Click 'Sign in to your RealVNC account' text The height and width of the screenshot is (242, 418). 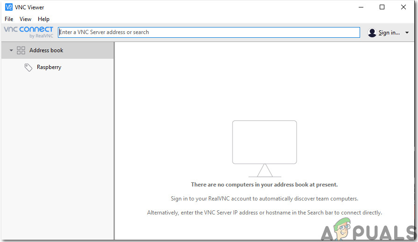pos(264,199)
